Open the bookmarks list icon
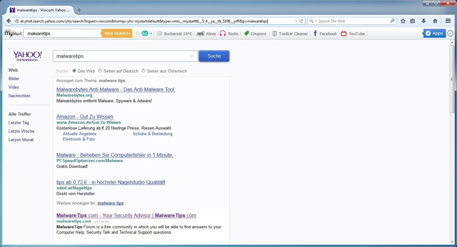This screenshot has height=247, width=457. [x=413, y=21]
